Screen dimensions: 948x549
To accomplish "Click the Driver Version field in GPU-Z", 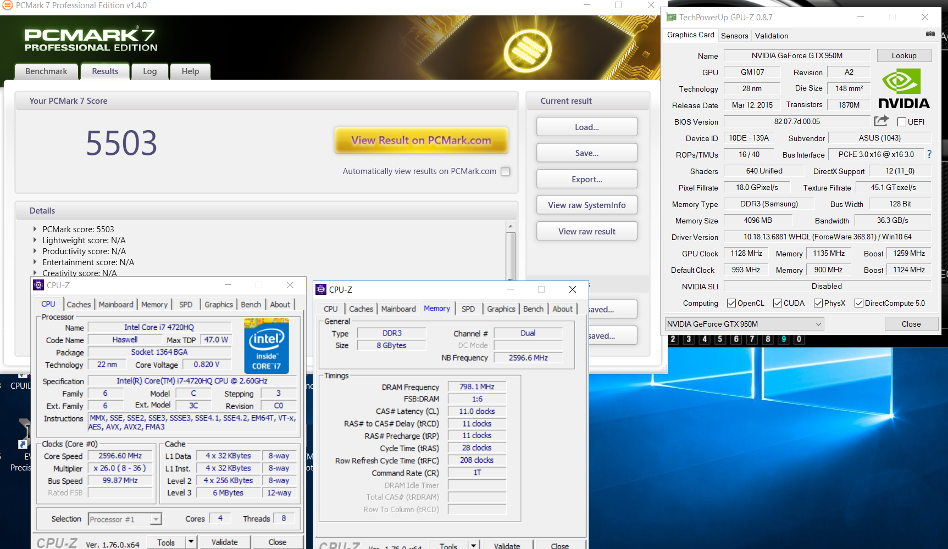I will (x=827, y=237).
